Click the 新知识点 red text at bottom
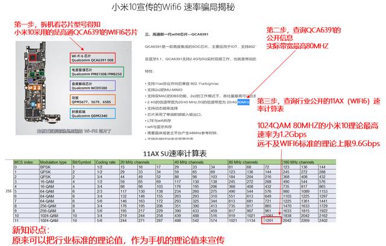This screenshot has width=386, height=246. (x=31, y=230)
